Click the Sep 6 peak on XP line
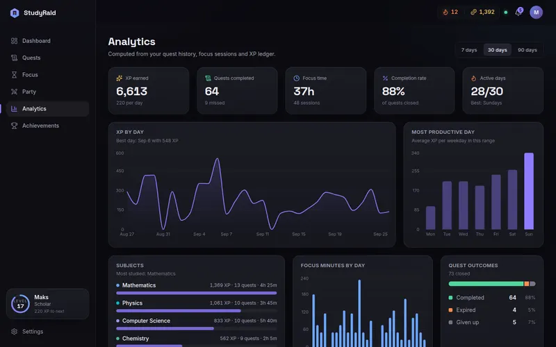Screen dimensions: 556x347 click(217, 159)
